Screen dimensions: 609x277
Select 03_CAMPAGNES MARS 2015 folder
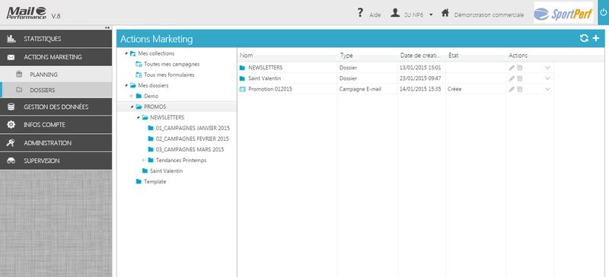(190, 149)
